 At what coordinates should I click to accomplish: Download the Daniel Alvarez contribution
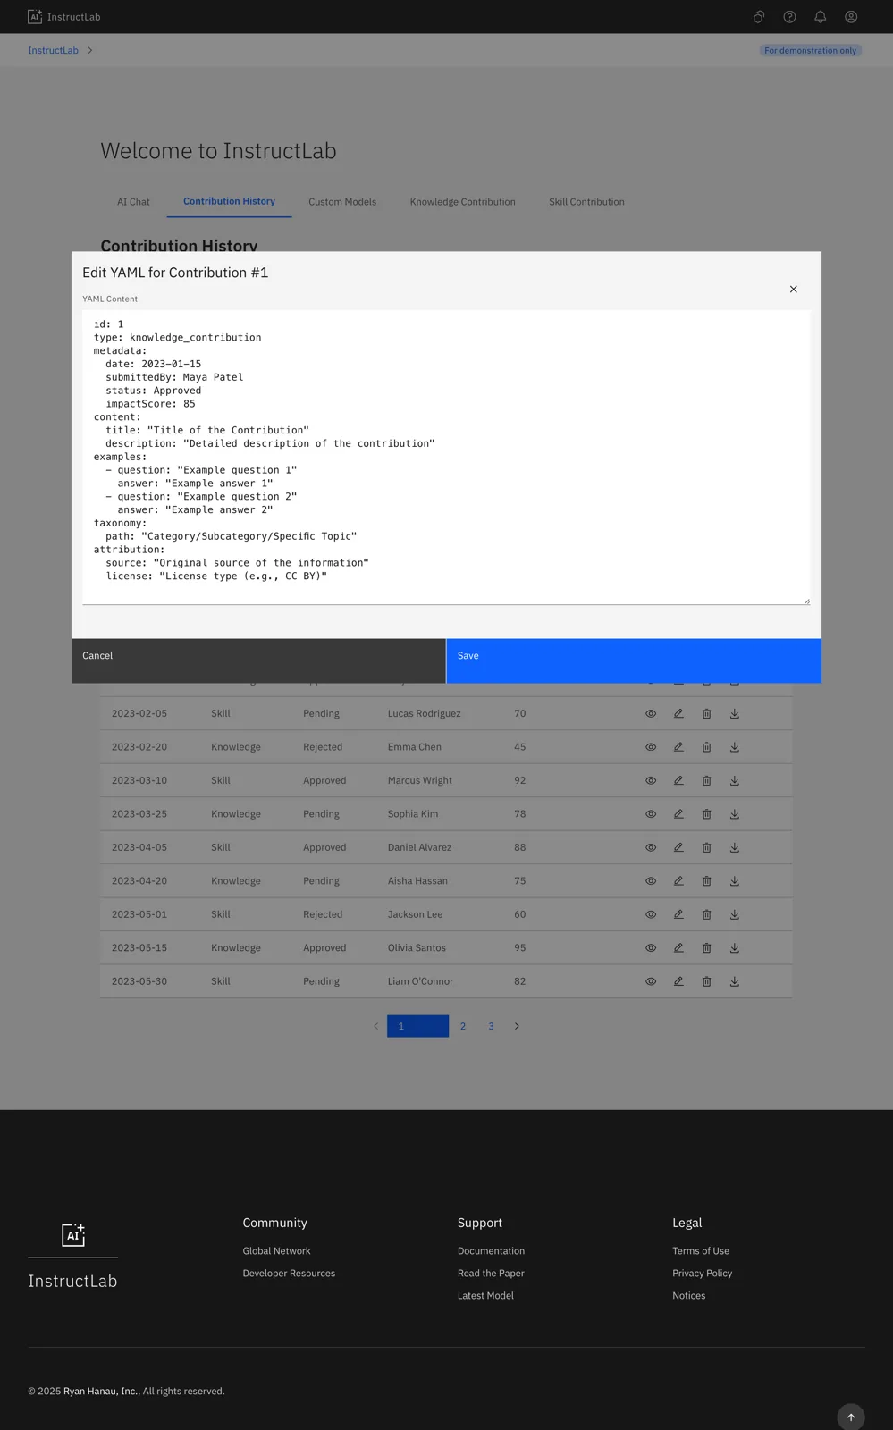pos(735,848)
